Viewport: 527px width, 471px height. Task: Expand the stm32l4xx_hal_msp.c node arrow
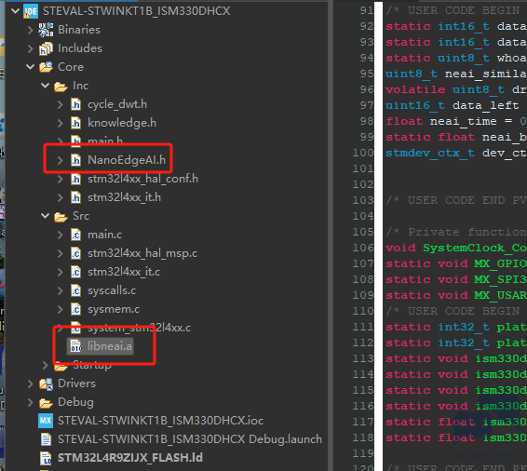(61, 253)
